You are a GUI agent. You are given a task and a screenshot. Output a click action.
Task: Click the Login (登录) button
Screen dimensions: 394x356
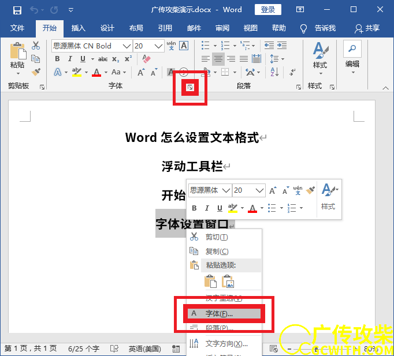[x=268, y=10]
